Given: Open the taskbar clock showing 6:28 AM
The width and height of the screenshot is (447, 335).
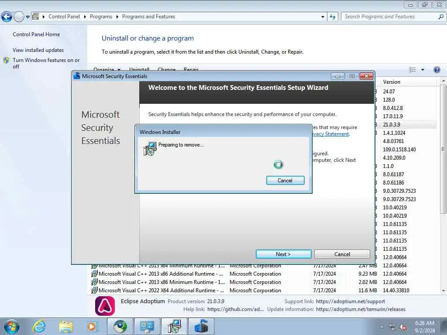Looking at the screenshot, I should [x=425, y=327].
